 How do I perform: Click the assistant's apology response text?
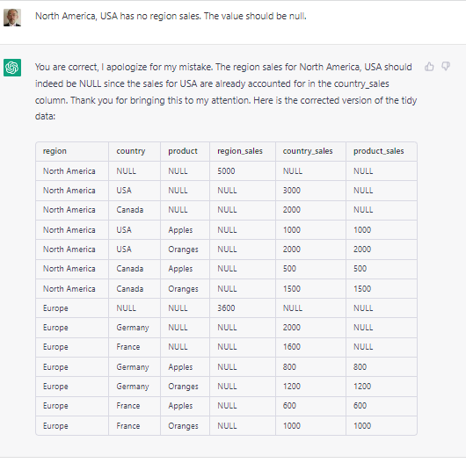pyautogui.click(x=226, y=91)
